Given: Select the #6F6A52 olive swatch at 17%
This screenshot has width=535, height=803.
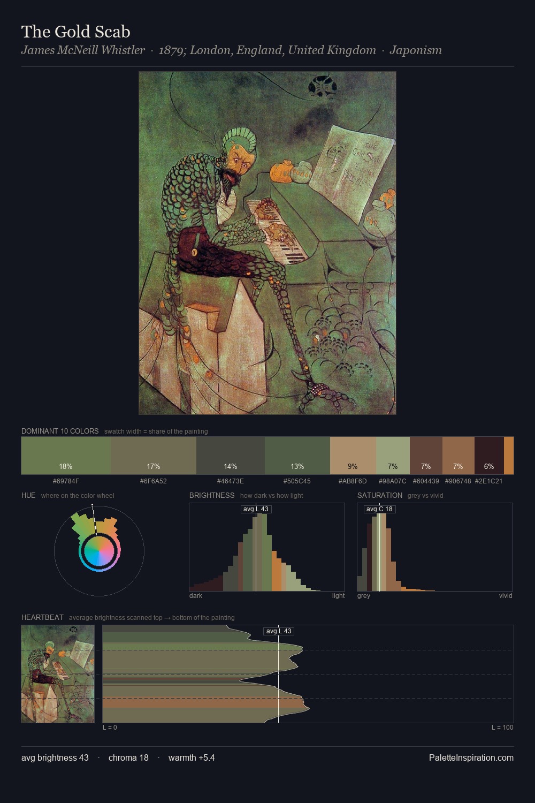Looking at the screenshot, I should tap(154, 456).
